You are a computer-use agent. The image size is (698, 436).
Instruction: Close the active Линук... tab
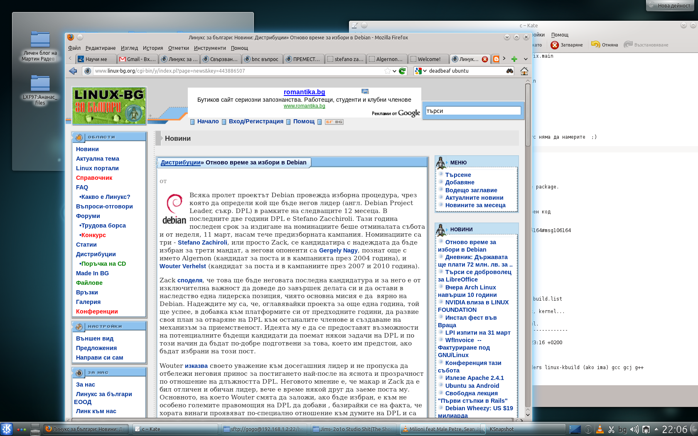[x=485, y=59]
